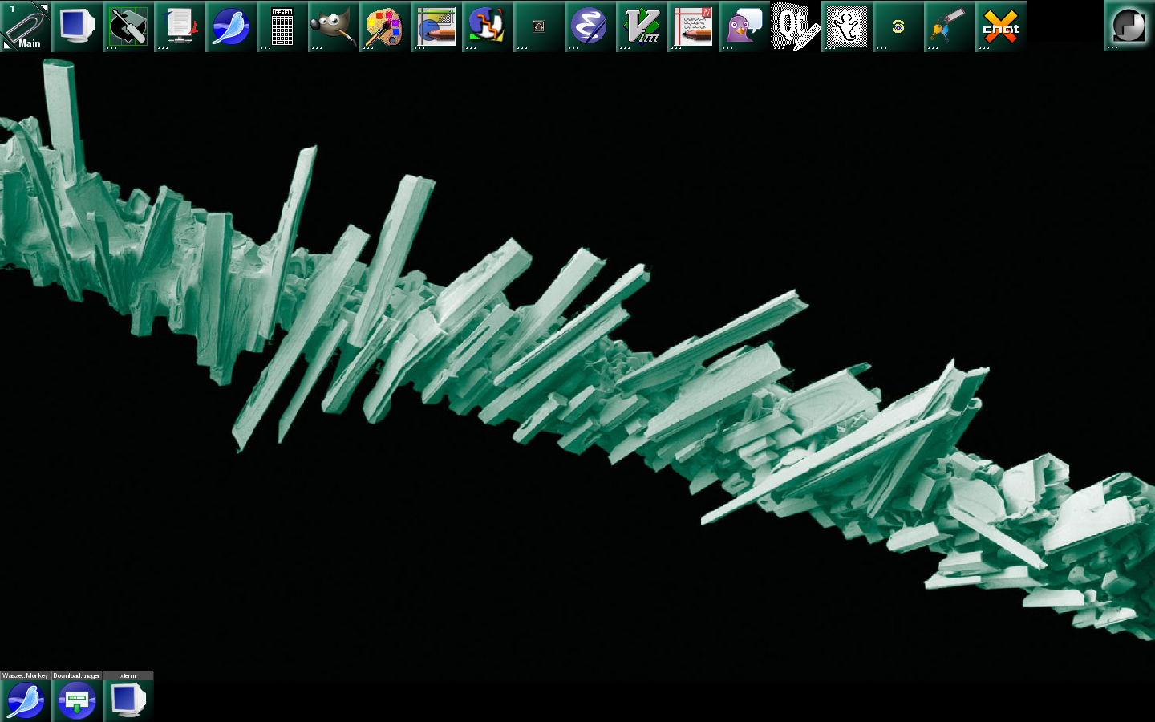Screen dimensions: 1155x722
Task: Launch Qt Designer from the dock
Action: tap(795, 26)
